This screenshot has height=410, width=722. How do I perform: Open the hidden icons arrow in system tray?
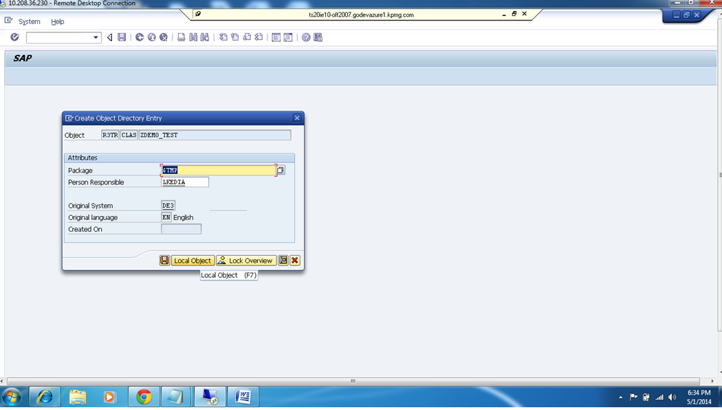[x=620, y=397]
